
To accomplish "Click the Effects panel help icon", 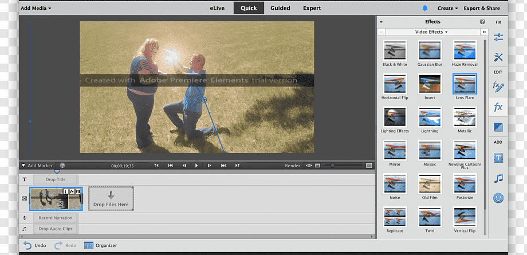I will pos(482,22).
